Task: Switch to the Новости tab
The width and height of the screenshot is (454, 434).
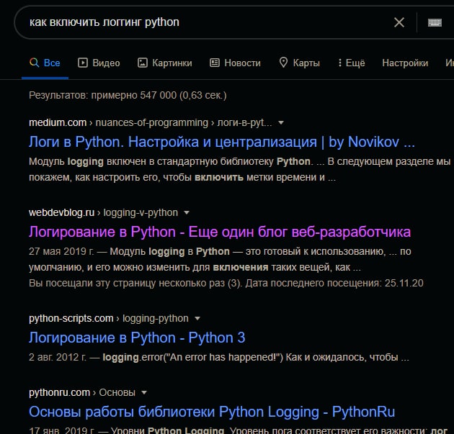Action: [235, 63]
